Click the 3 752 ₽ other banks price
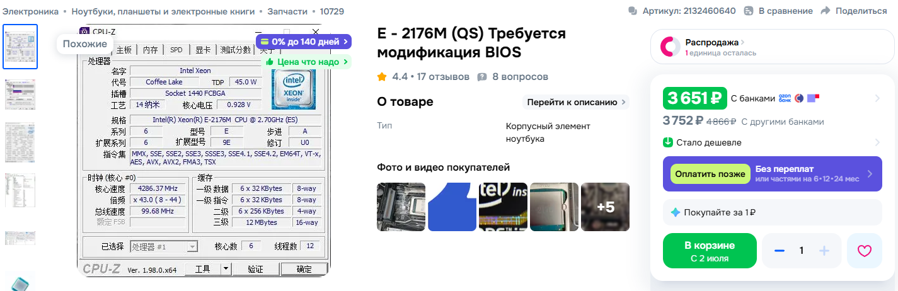This screenshot has height=291, width=898. tap(683, 121)
